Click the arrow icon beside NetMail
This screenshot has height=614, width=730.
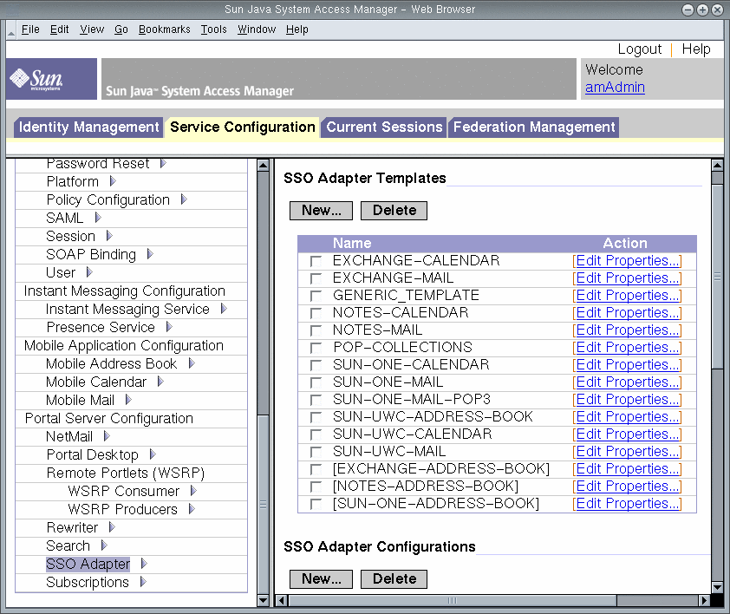[107, 435]
